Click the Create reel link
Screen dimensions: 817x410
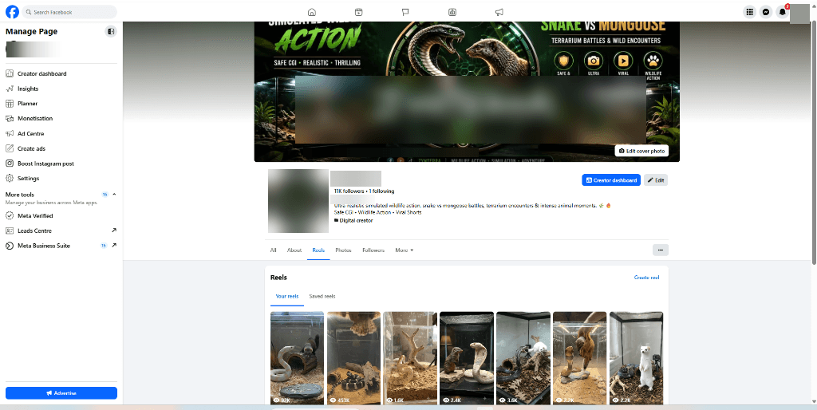(x=646, y=278)
